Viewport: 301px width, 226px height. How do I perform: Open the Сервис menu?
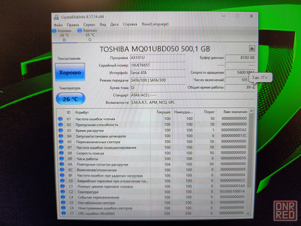click(x=89, y=25)
